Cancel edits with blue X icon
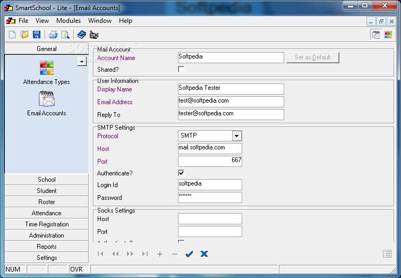401x278 pixels. point(204,254)
